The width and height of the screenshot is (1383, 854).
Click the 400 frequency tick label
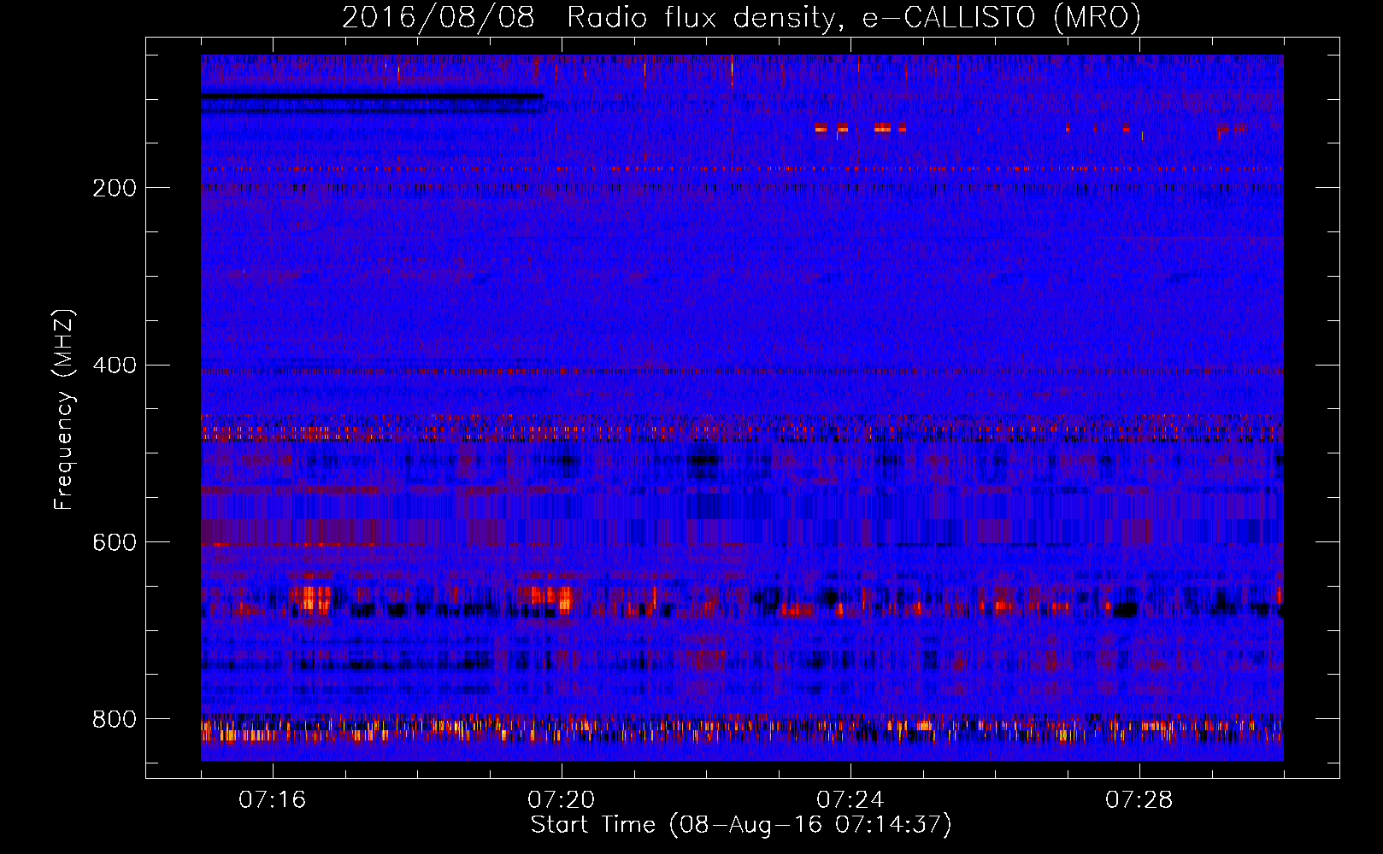click(115, 366)
